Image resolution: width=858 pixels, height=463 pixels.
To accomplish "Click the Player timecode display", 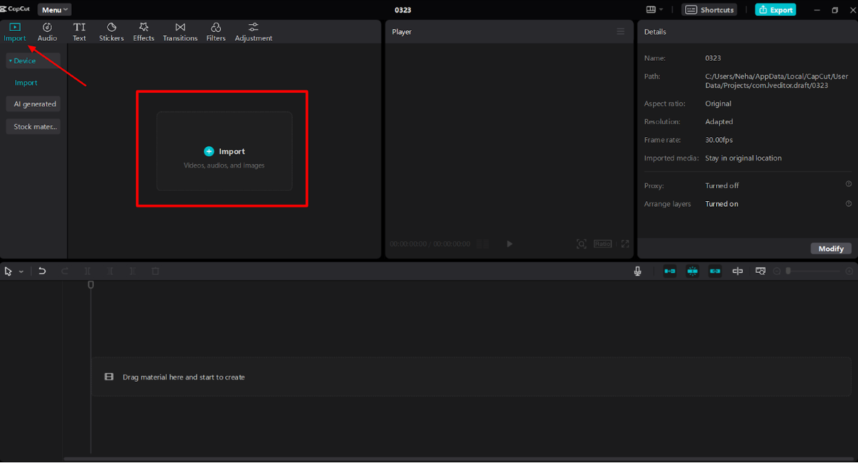I will point(430,244).
